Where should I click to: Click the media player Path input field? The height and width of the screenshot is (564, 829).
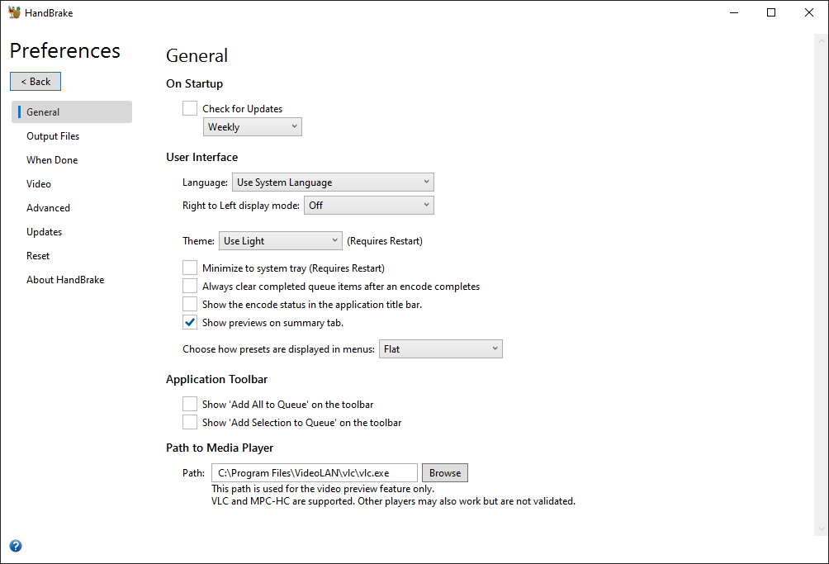click(315, 472)
